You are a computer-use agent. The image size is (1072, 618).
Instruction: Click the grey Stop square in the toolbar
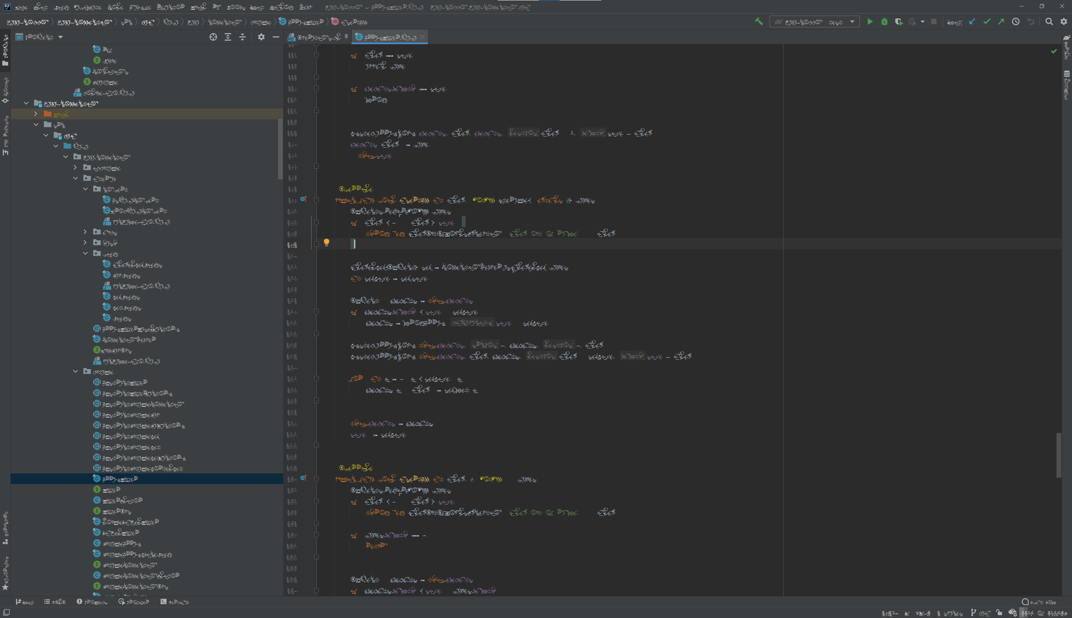point(934,21)
